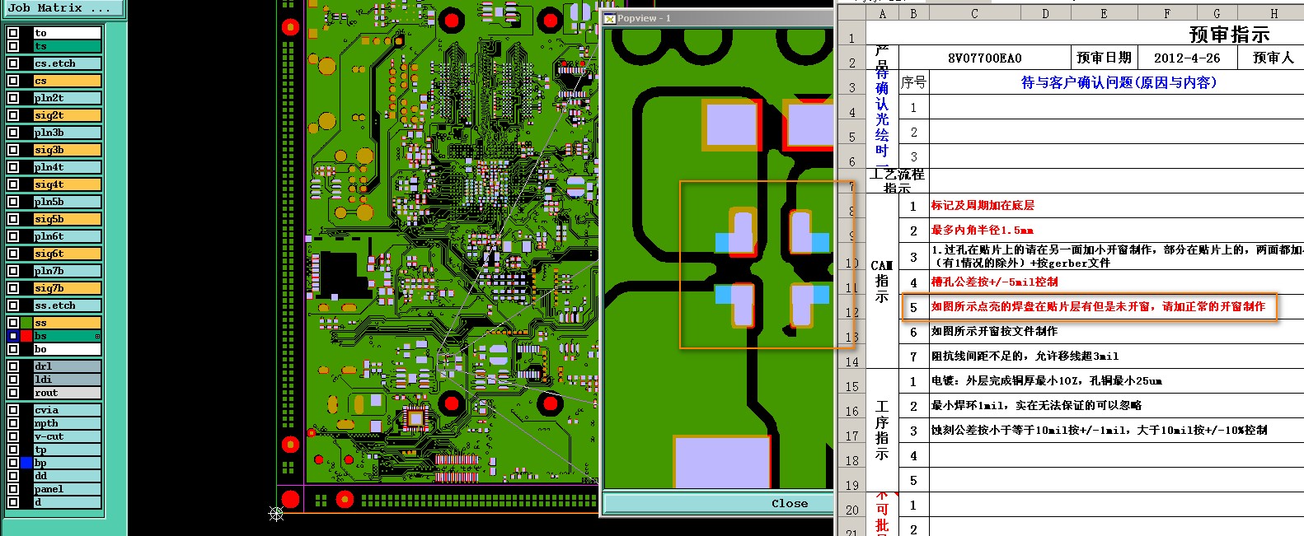Toggle display checkbox for sig2t layer

point(13,115)
